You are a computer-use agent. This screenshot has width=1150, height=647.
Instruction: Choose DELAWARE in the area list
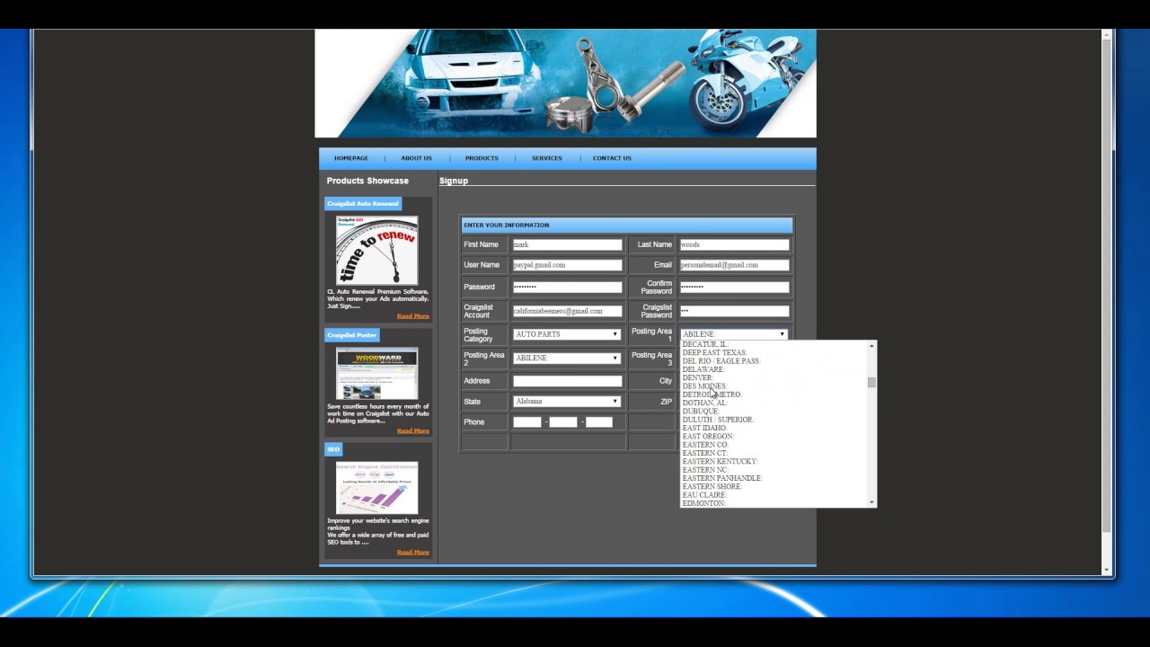click(x=774, y=369)
